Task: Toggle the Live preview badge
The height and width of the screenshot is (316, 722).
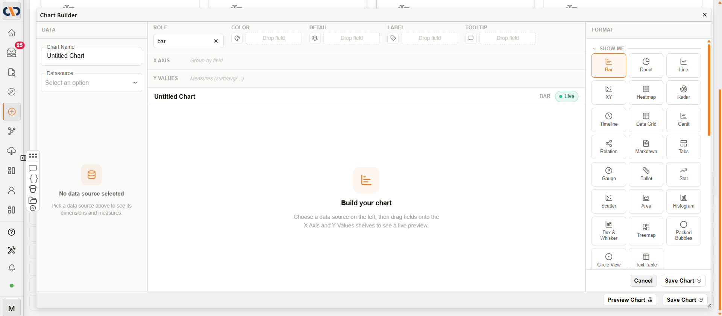Action: [566, 96]
